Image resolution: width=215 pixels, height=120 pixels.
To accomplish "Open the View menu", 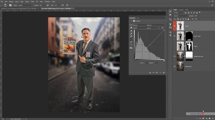I will (41, 2).
